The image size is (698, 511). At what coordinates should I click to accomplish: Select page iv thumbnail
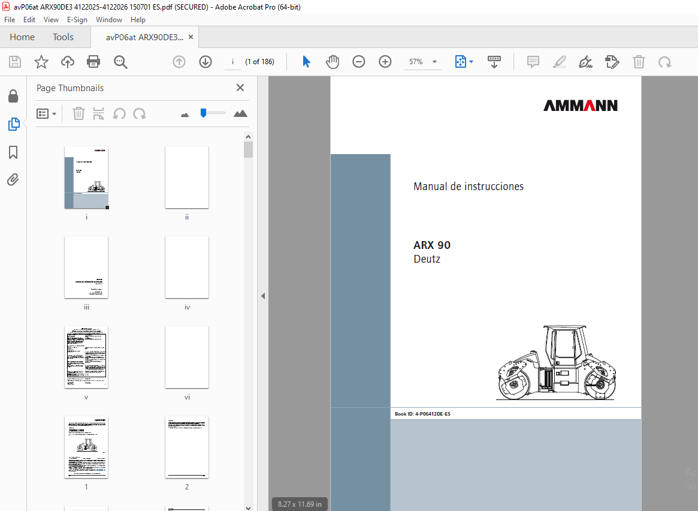click(x=187, y=267)
